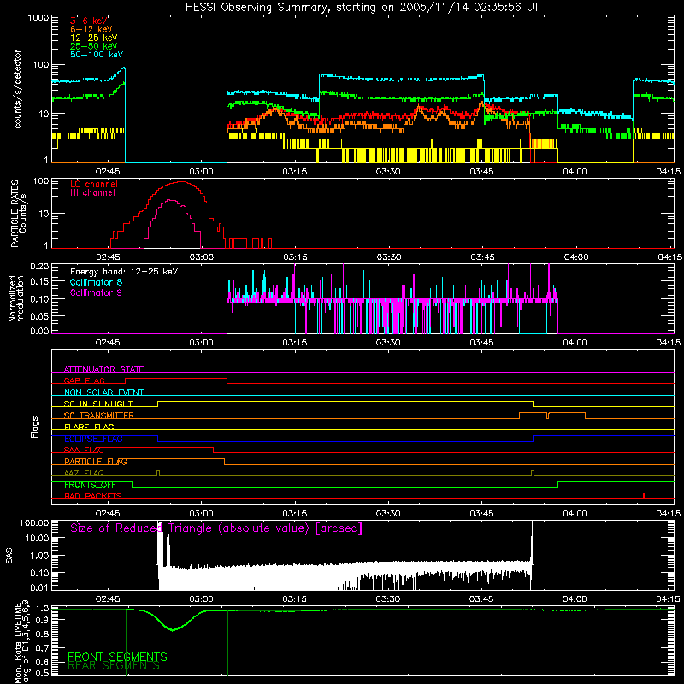Click the 'FLARE FLAG' label
The height and width of the screenshot is (684, 684).
click(x=89, y=427)
